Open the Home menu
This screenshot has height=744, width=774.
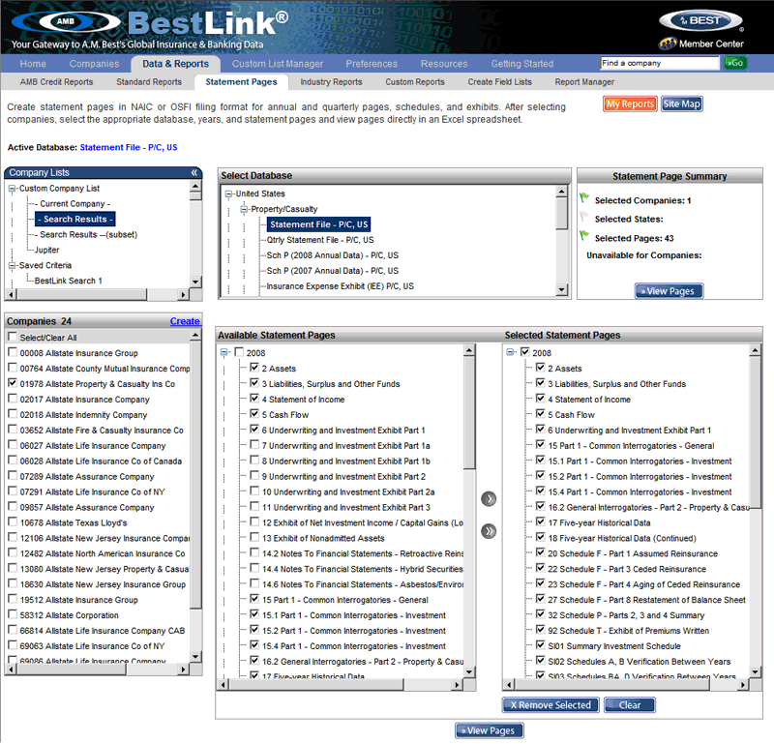click(33, 64)
